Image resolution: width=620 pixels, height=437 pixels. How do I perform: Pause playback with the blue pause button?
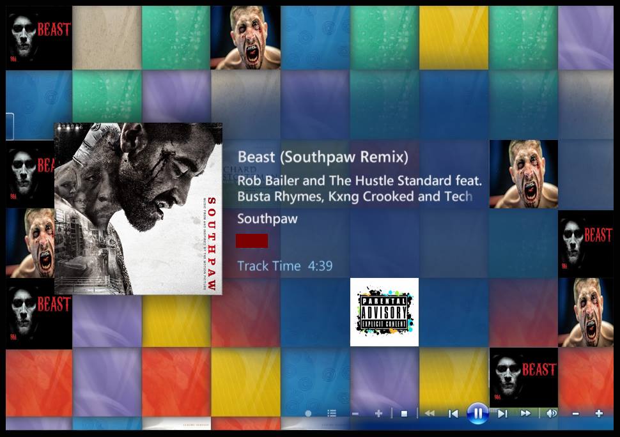pos(477,413)
